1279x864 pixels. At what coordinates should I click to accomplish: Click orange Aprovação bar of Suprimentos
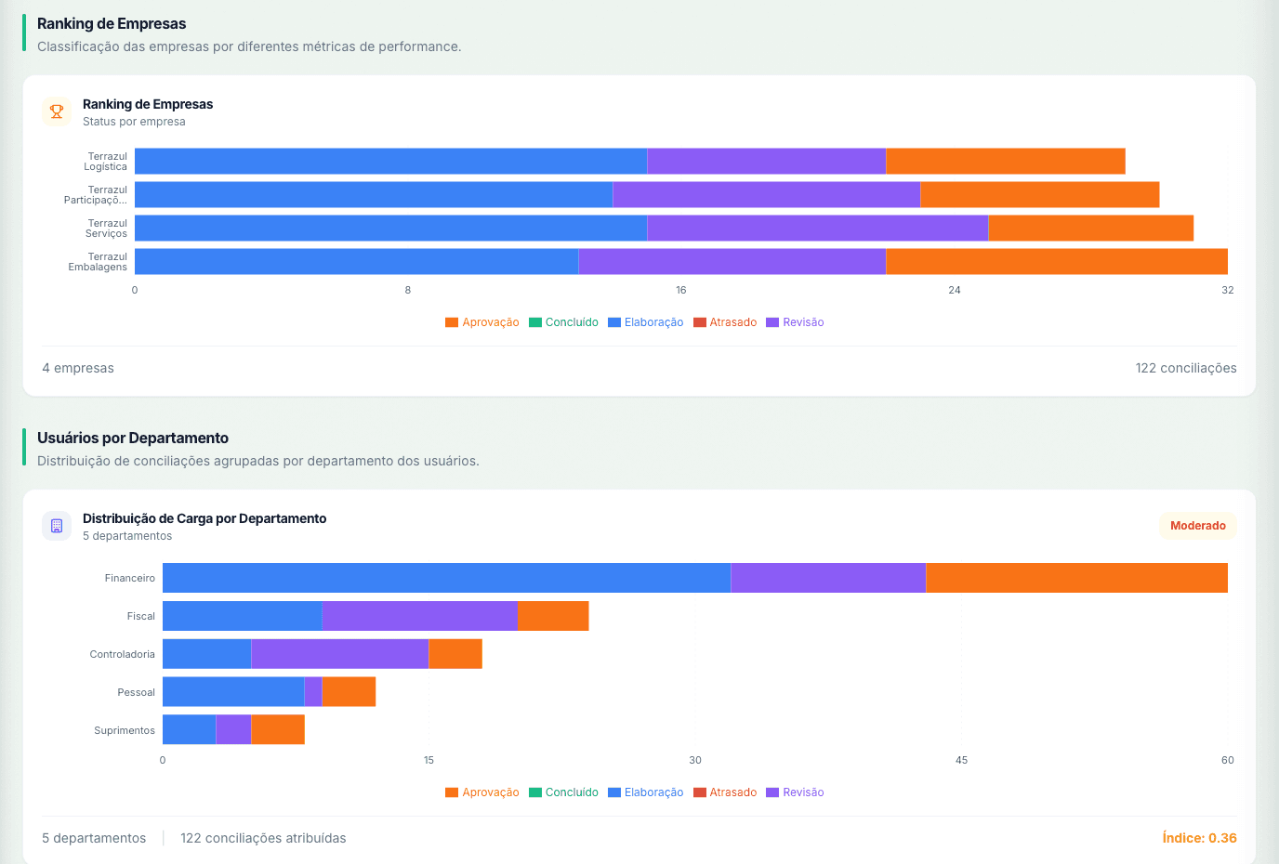[278, 730]
